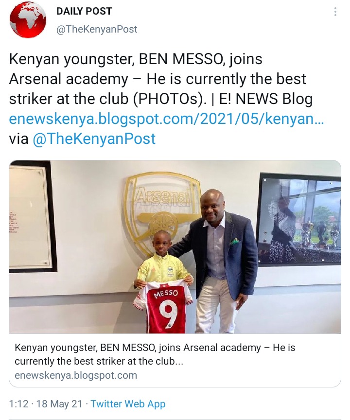Open the @TheKenyanPost handle under name
Image resolution: width=350 pixels, height=420 pixels.
97,29
